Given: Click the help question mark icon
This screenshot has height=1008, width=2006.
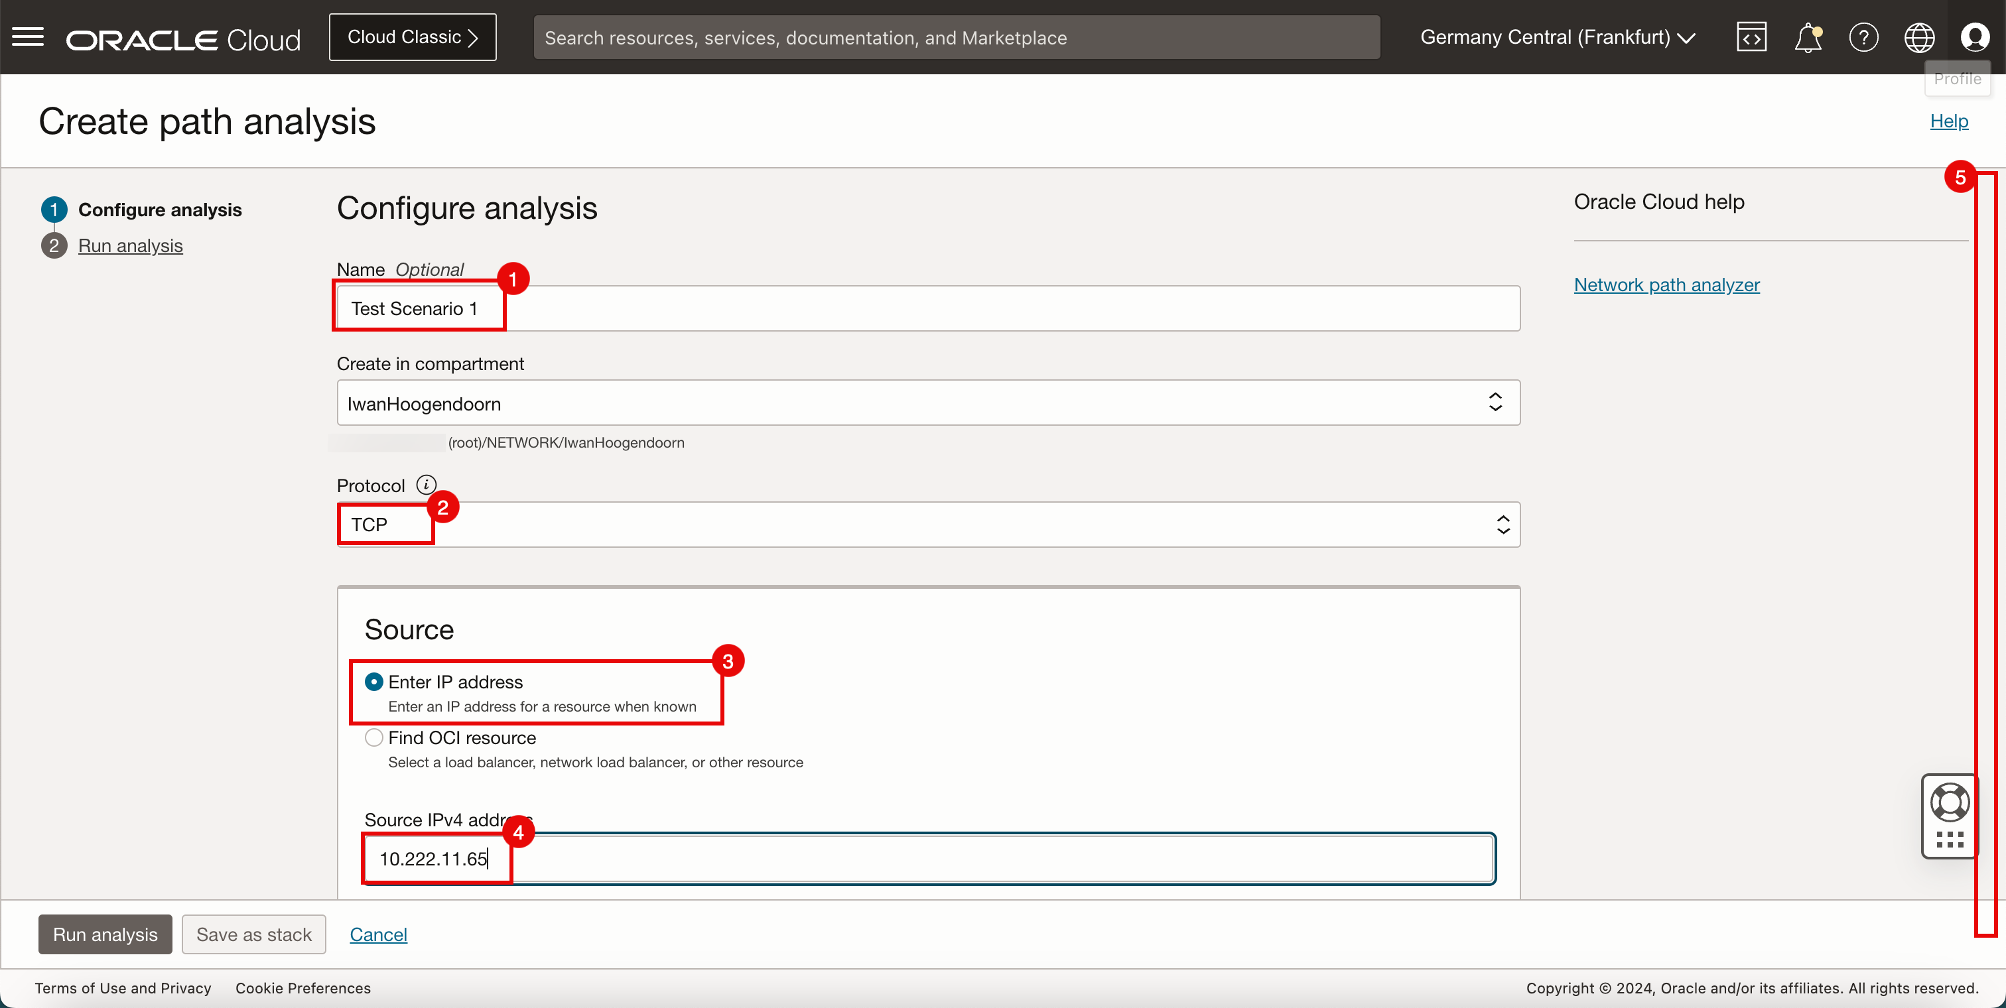Looking at the screenshot, I should point(1863,37).
